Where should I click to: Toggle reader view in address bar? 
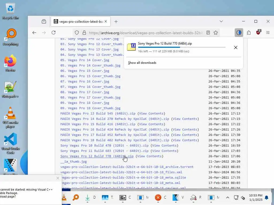(x=208, y=33)
